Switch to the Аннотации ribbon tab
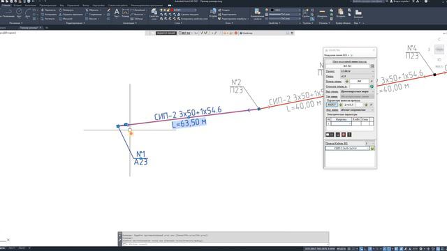Viewport: 447px width, 251px height. click(30, 6)
